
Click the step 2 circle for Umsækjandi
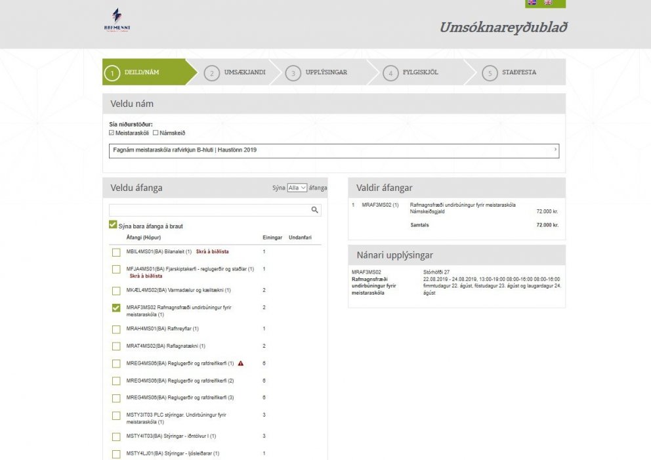(x=211, y=73)
